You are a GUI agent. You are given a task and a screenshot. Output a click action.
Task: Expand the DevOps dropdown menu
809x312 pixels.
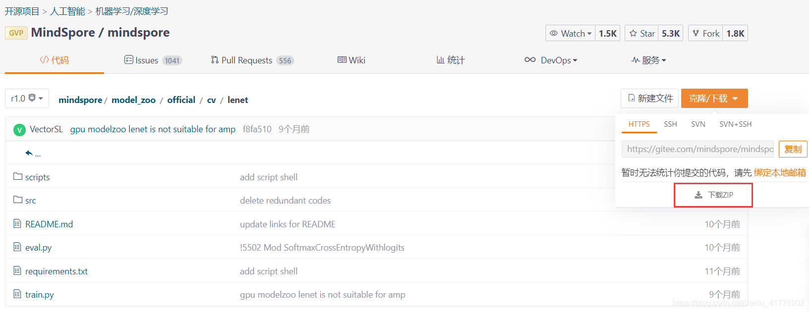tap(551, 60)
